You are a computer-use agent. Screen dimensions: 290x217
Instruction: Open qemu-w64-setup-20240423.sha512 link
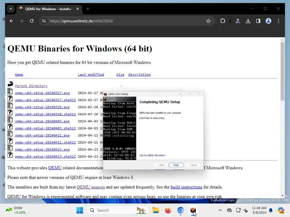click(x=45, y=157)
